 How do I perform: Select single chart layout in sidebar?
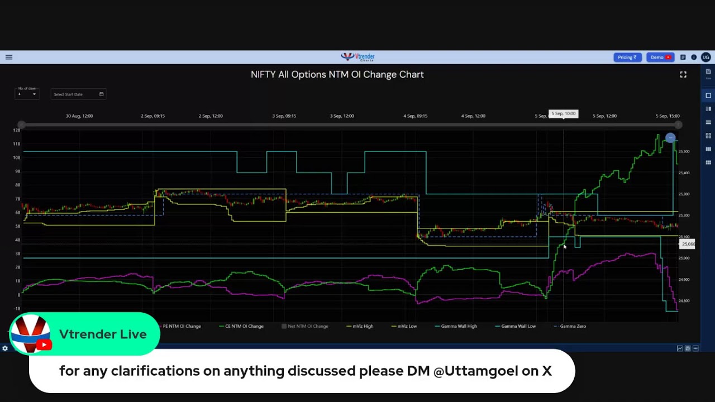coord(708,95)
